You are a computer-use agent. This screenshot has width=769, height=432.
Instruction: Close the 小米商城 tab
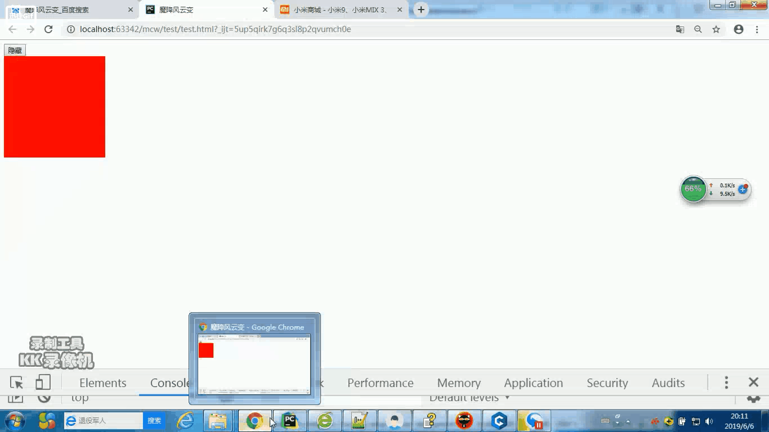pos(400,10)
